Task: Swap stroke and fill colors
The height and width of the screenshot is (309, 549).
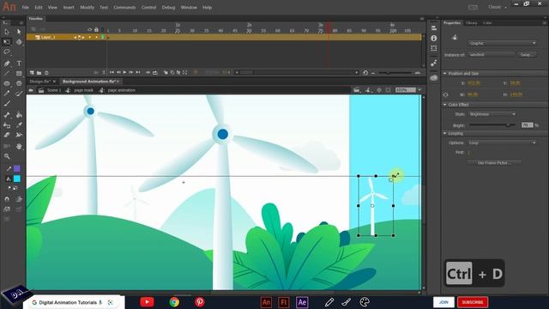Action: pyautogui.click(x=15, y=188)
